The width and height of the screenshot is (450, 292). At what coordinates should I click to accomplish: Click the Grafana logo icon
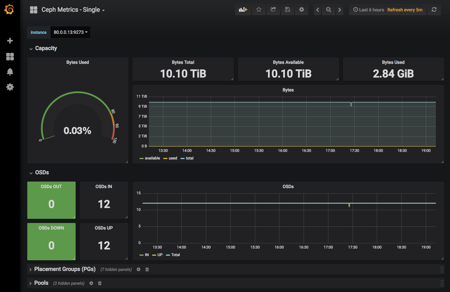pyautogui.click(x=10, y=10)
